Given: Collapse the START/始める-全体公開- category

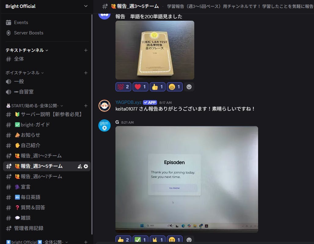Looking at the screenshot, I should (34, 106).
